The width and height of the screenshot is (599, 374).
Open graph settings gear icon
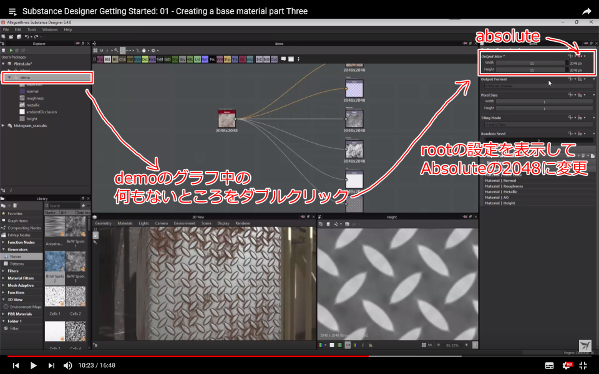coord(153,50)
